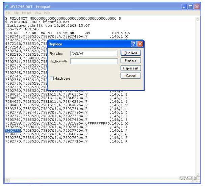Open the Help menu

pos(47,13)
